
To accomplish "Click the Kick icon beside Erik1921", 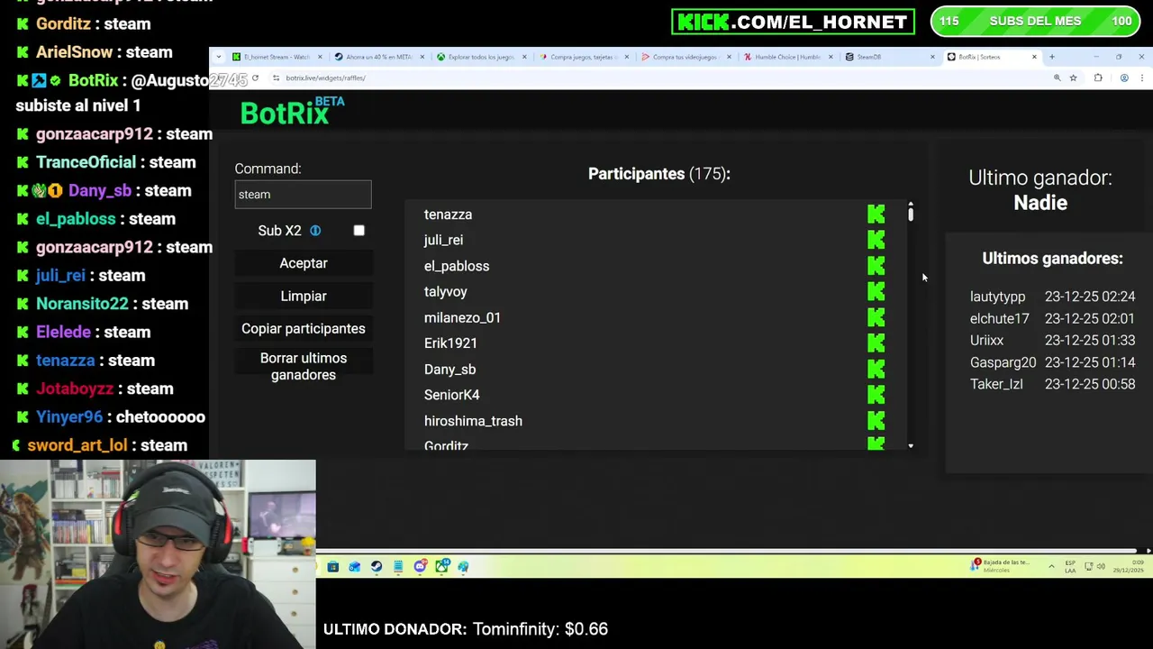I will point(876,343).
